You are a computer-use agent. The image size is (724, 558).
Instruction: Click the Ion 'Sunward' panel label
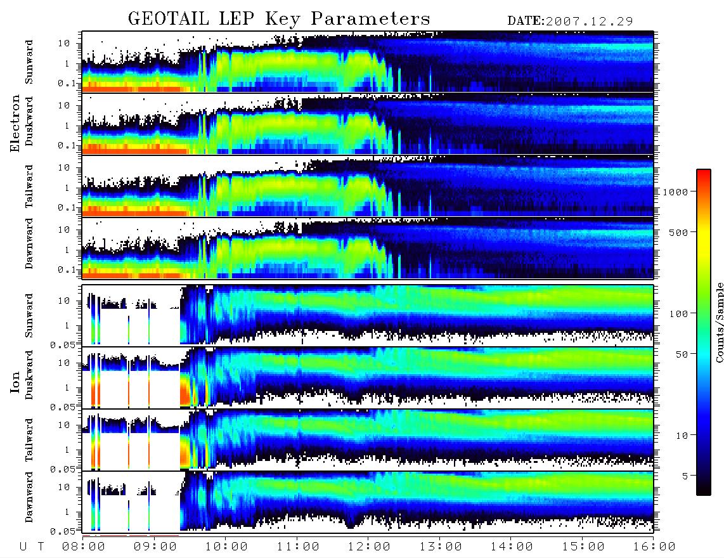(x=29, y=315)
